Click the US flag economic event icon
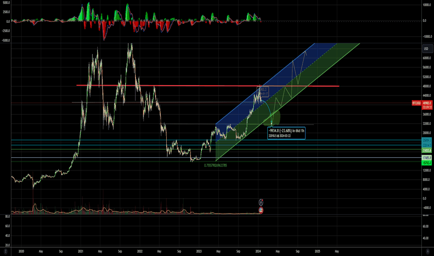 (261, 210)
